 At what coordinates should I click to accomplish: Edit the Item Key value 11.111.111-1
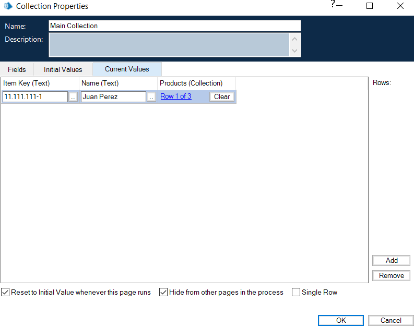coord(35,97)
